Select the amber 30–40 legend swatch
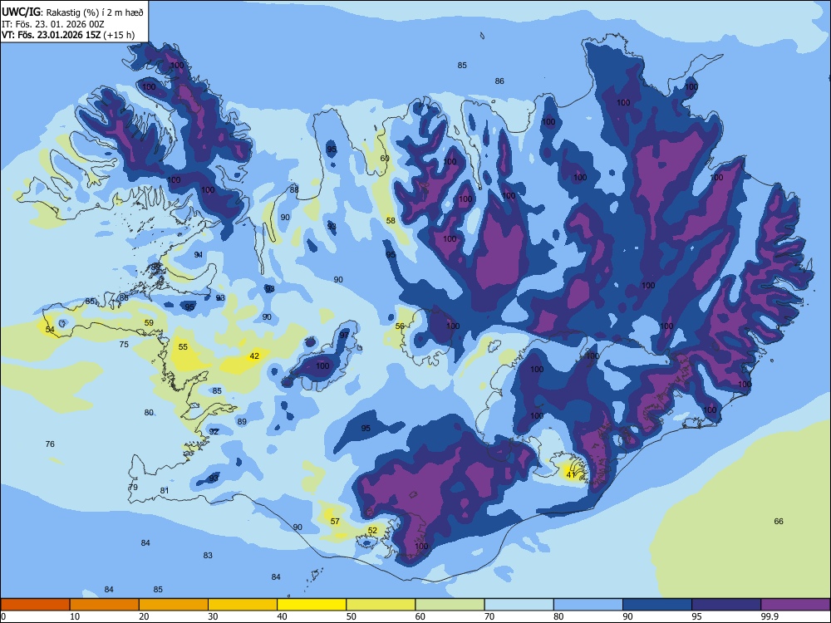This screenshot has width=831, height=623. coord(243,605)
